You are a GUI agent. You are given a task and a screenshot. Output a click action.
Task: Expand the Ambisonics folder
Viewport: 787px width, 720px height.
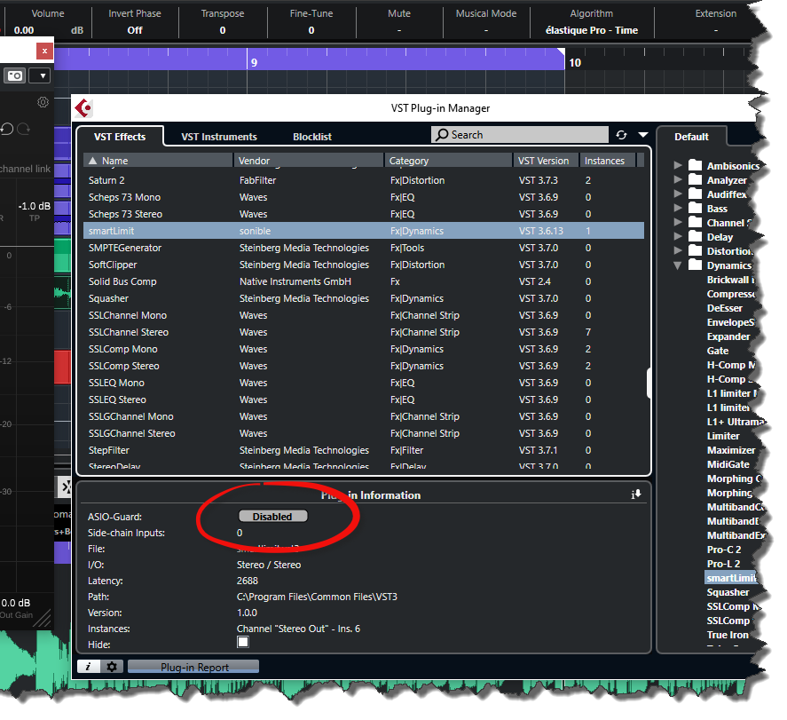click(678, 165)
